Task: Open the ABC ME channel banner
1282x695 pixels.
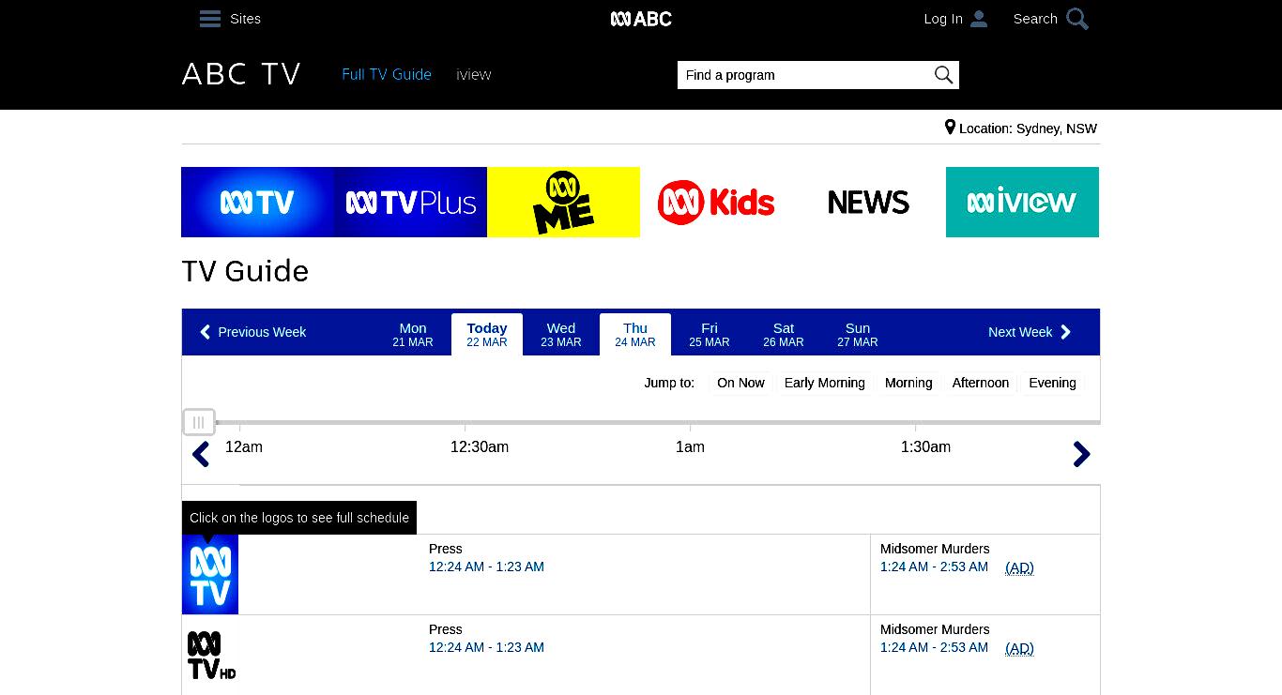Action: pyautogui.click(x=563, y=202)
